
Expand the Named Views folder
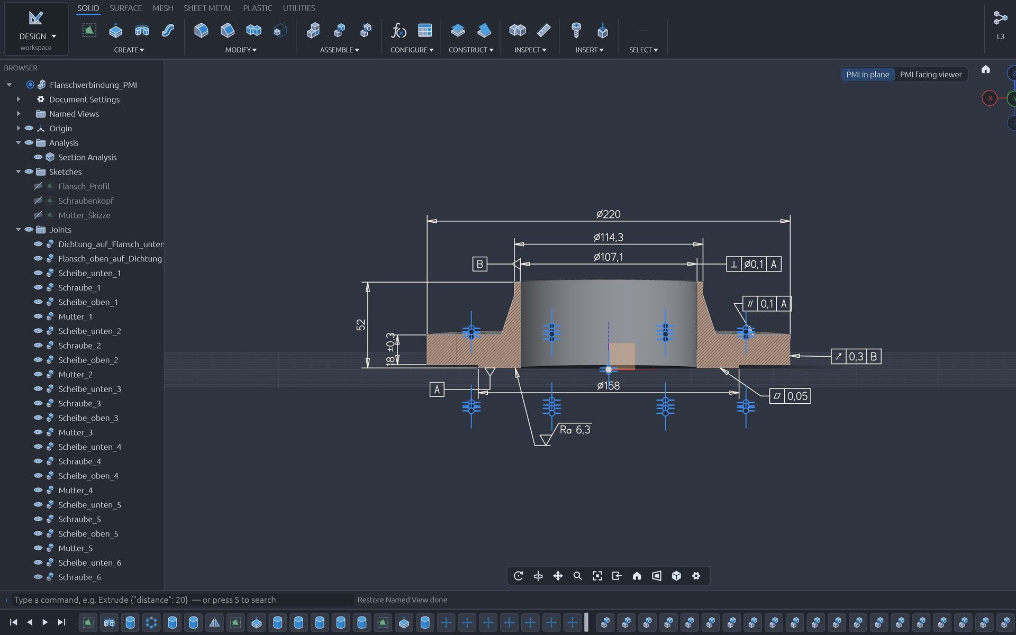click(19, 114)
